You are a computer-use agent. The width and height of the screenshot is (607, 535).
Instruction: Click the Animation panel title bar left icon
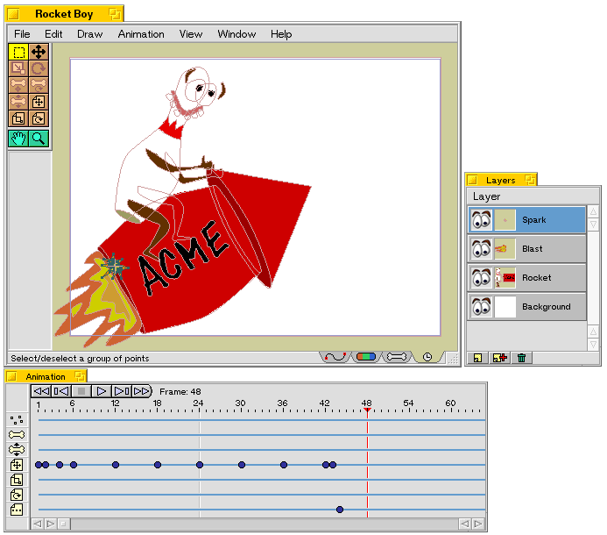tap(11, 376)
